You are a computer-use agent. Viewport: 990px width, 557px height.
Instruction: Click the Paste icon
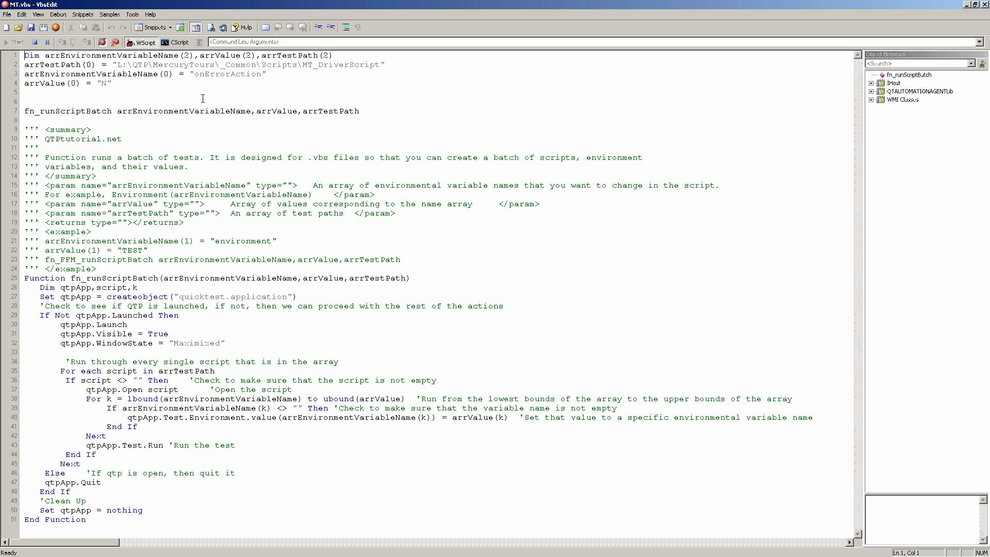point(95,27)
